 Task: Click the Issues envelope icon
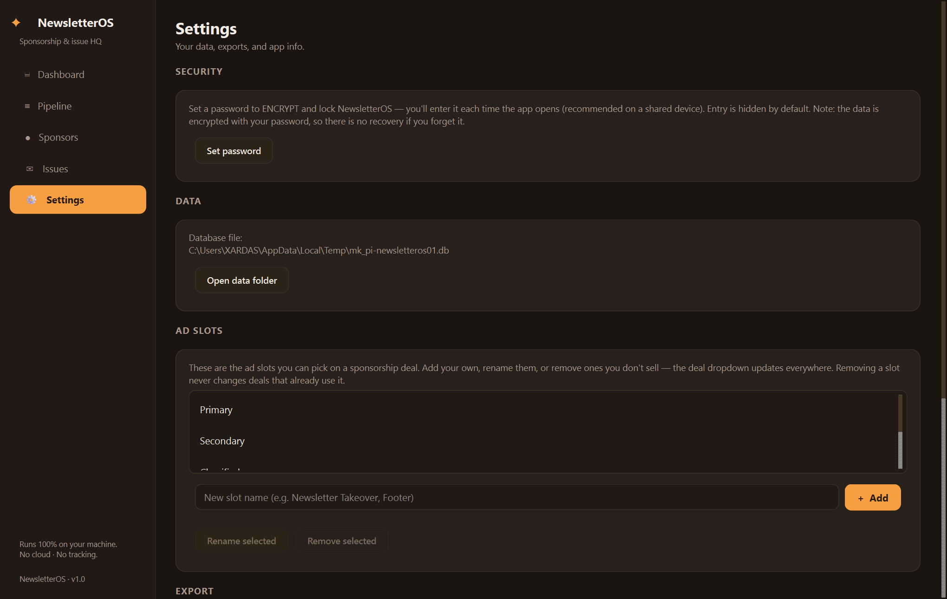pyautogui.click(x=30, y=169)
